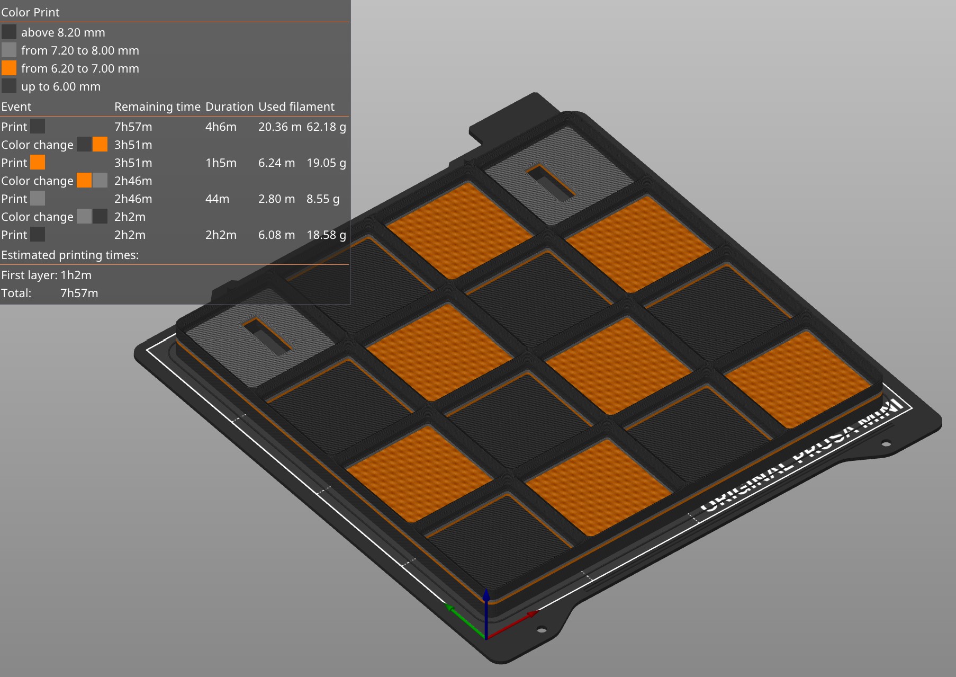This screenshot has width=956, height=677.
Task: Click the gray Print swatch at 2h46m
Action: [x=38, y=198]
